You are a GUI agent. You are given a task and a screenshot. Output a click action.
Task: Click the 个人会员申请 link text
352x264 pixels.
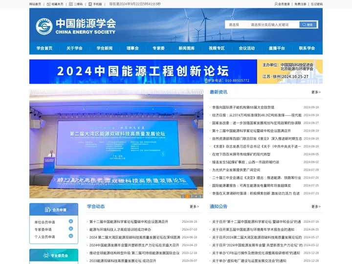(44, 237)
